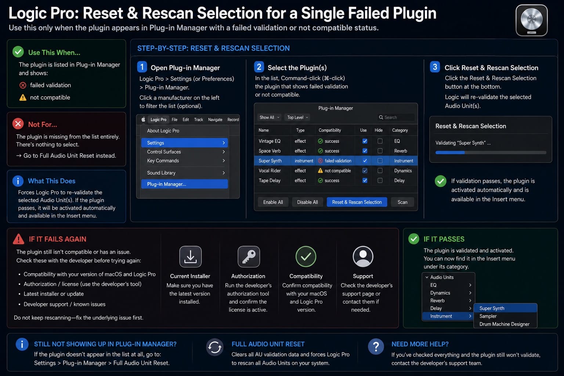Select Drum Machine Designer in the submenu
Viewport: 564px width, 376px height.
(505, 324)
